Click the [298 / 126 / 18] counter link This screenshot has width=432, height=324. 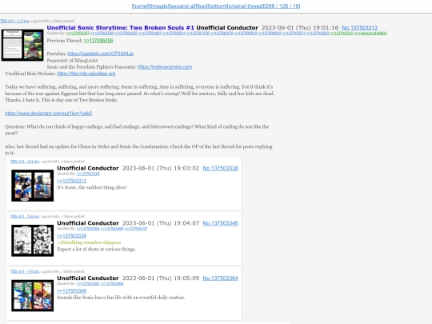pyautogui.click(x=282, y=6)
